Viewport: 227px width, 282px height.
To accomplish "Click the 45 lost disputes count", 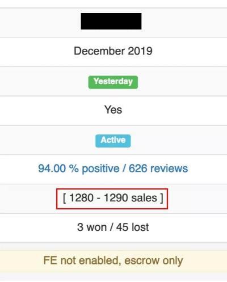I will click(x=132, y=227).
